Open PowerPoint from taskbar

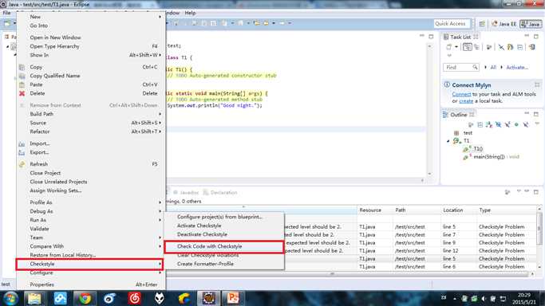tap(233, 298)
